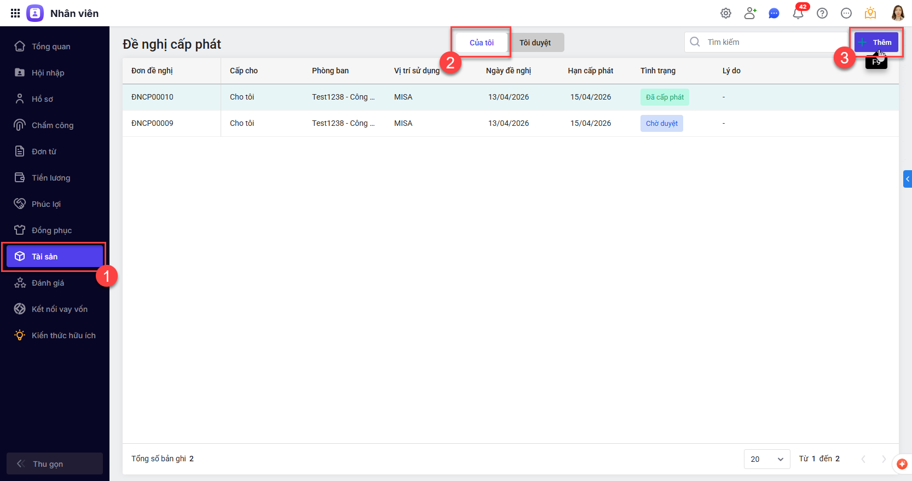The width and height of the screenshot is (912, 481).
Task: Click the Thêm button
Action: pos(876,42)
